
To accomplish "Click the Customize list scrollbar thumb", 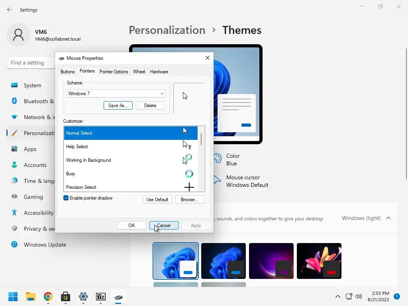I will click(201, 139).
